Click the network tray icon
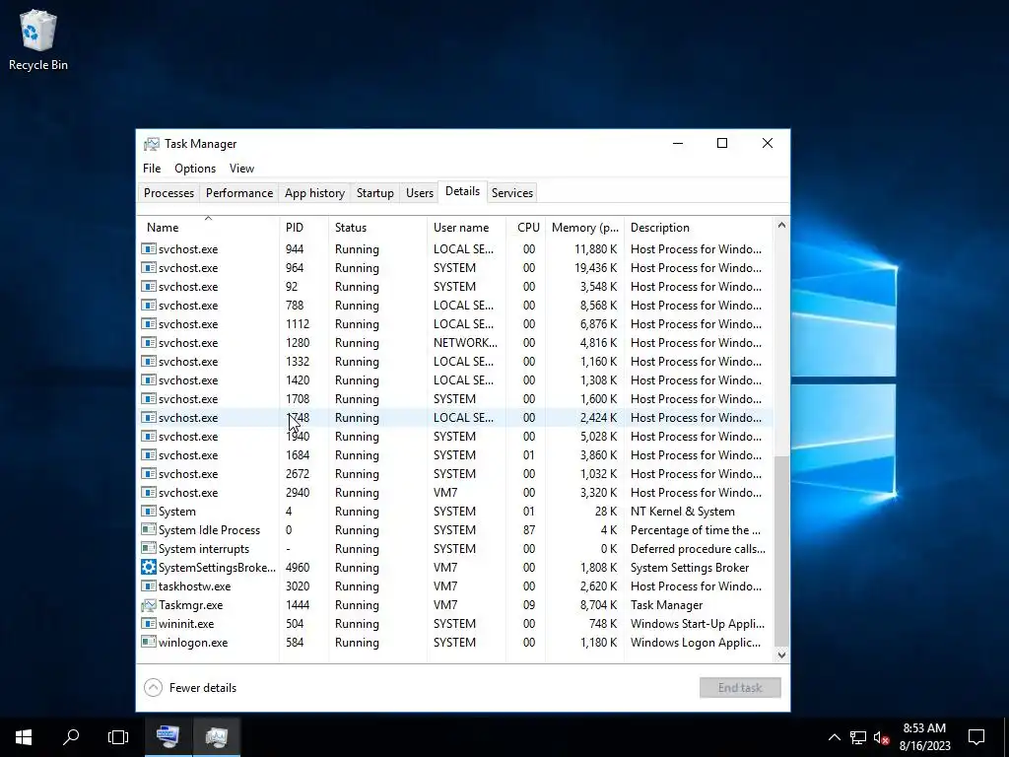 click(858, 737)
